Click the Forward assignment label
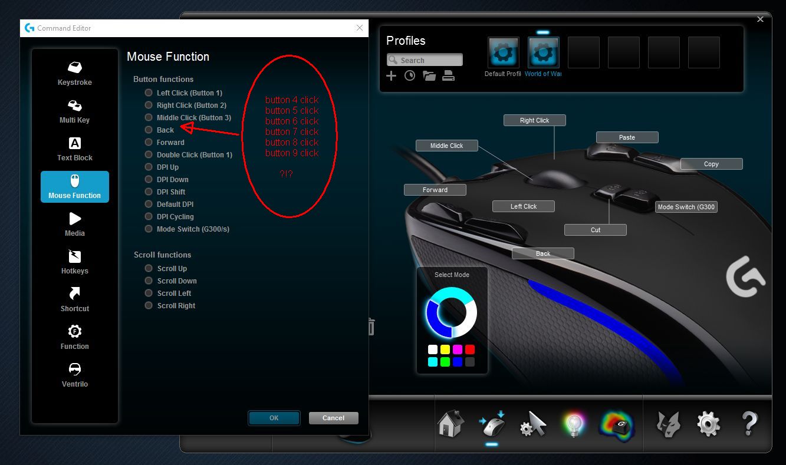786x465 pixels. (x=435, y=190)
